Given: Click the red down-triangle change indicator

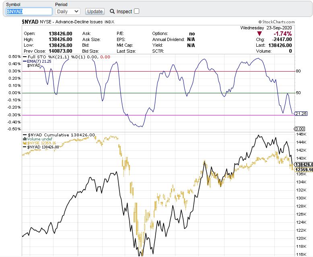Looking at the screenshot, I should point(259,33).
